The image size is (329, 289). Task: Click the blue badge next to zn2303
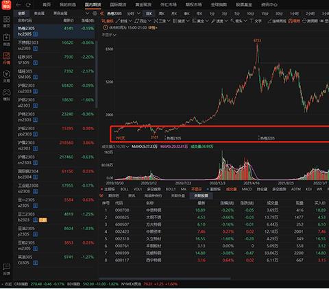click(36, 120)
